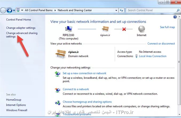Open Control Panel Home
The image size is (181, 118).
[18, 20]
